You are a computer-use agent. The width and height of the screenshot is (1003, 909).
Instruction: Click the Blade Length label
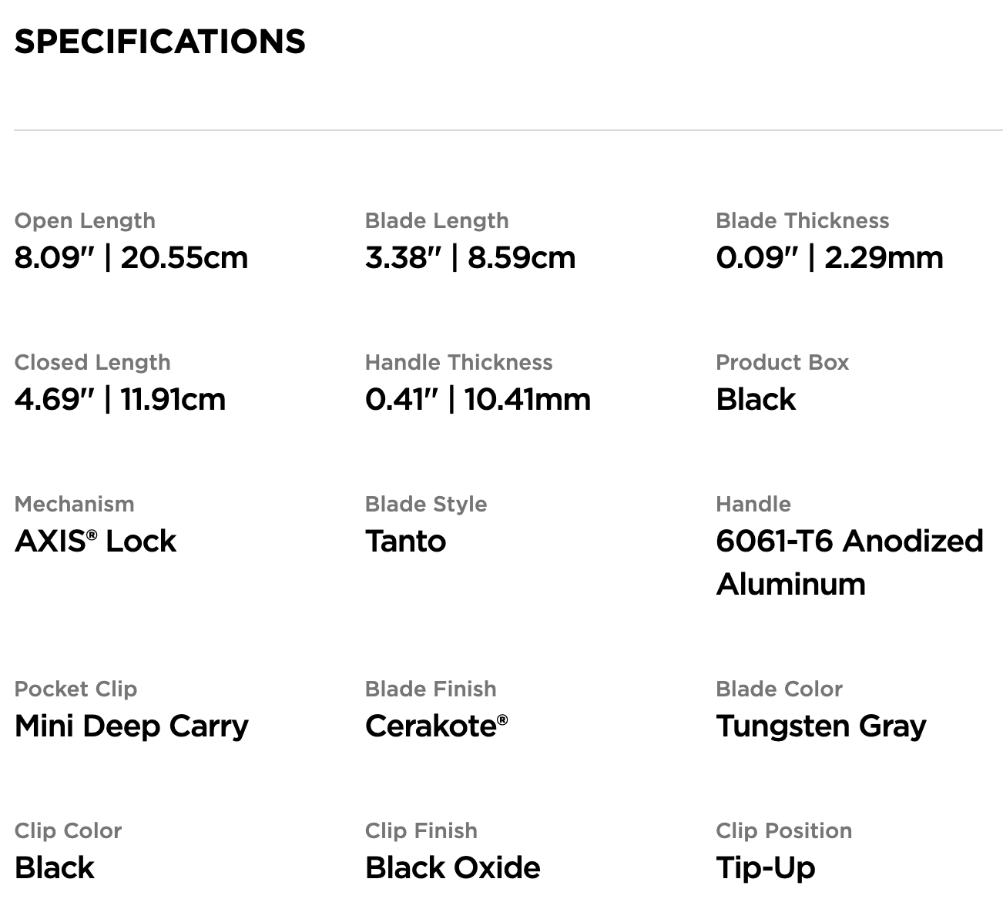pyautogui.click(x=437, y=220)
